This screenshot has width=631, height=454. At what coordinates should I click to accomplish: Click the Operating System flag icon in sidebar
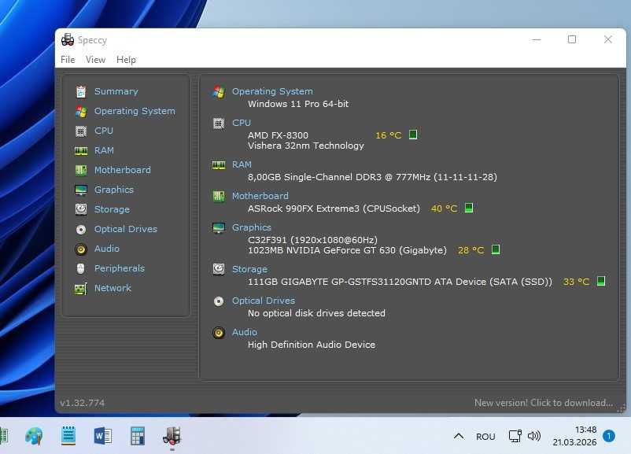click(81, 112)
